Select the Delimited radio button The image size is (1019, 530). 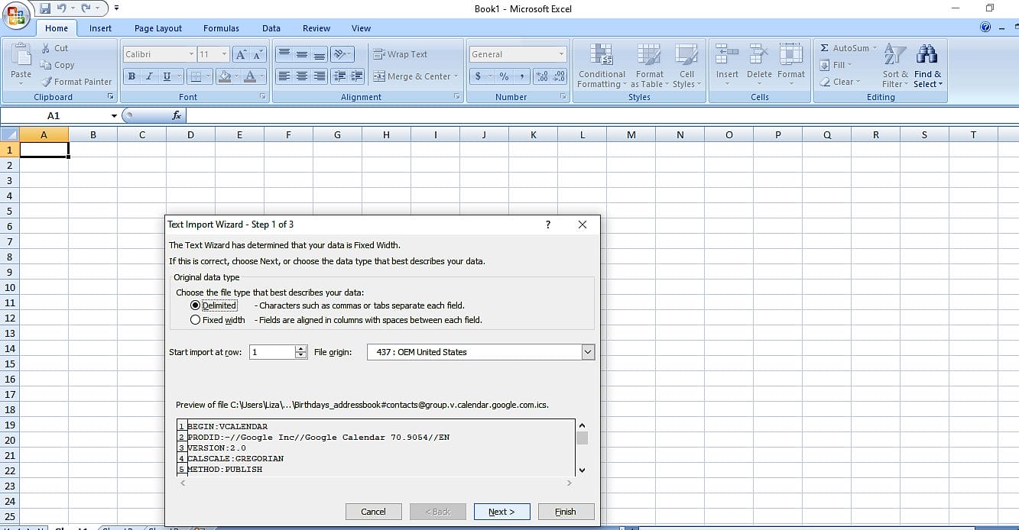(x=196, y=305)
